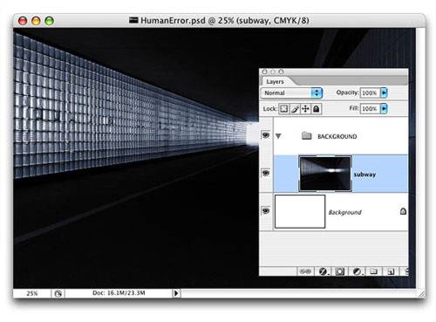Lock transparent pixels

click(x=283, y=109)
